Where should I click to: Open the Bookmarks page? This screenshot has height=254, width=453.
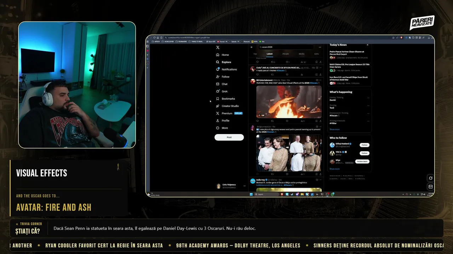(225, 99)
